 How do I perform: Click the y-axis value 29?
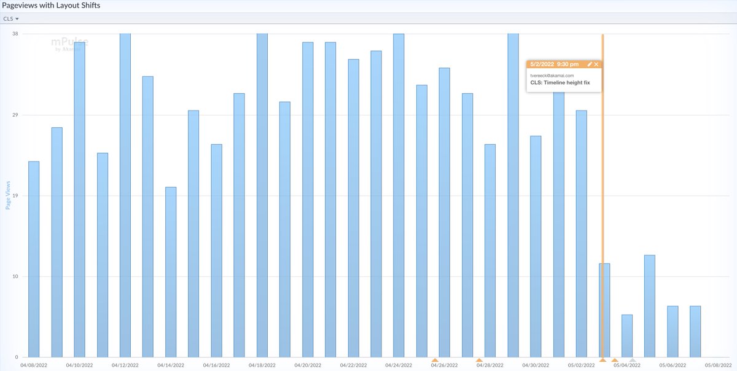pyautogui.click(x=15, y=115)
